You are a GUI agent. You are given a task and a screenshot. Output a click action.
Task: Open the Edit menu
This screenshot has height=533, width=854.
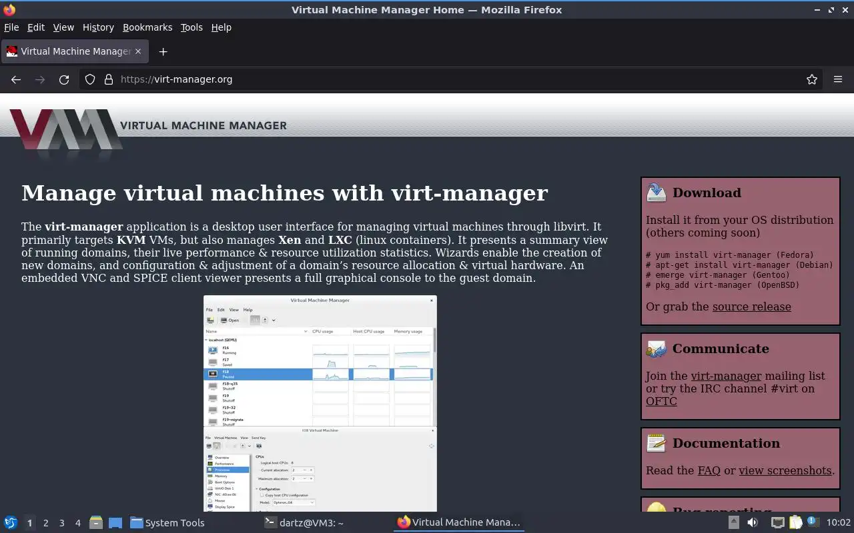(36, 27)
